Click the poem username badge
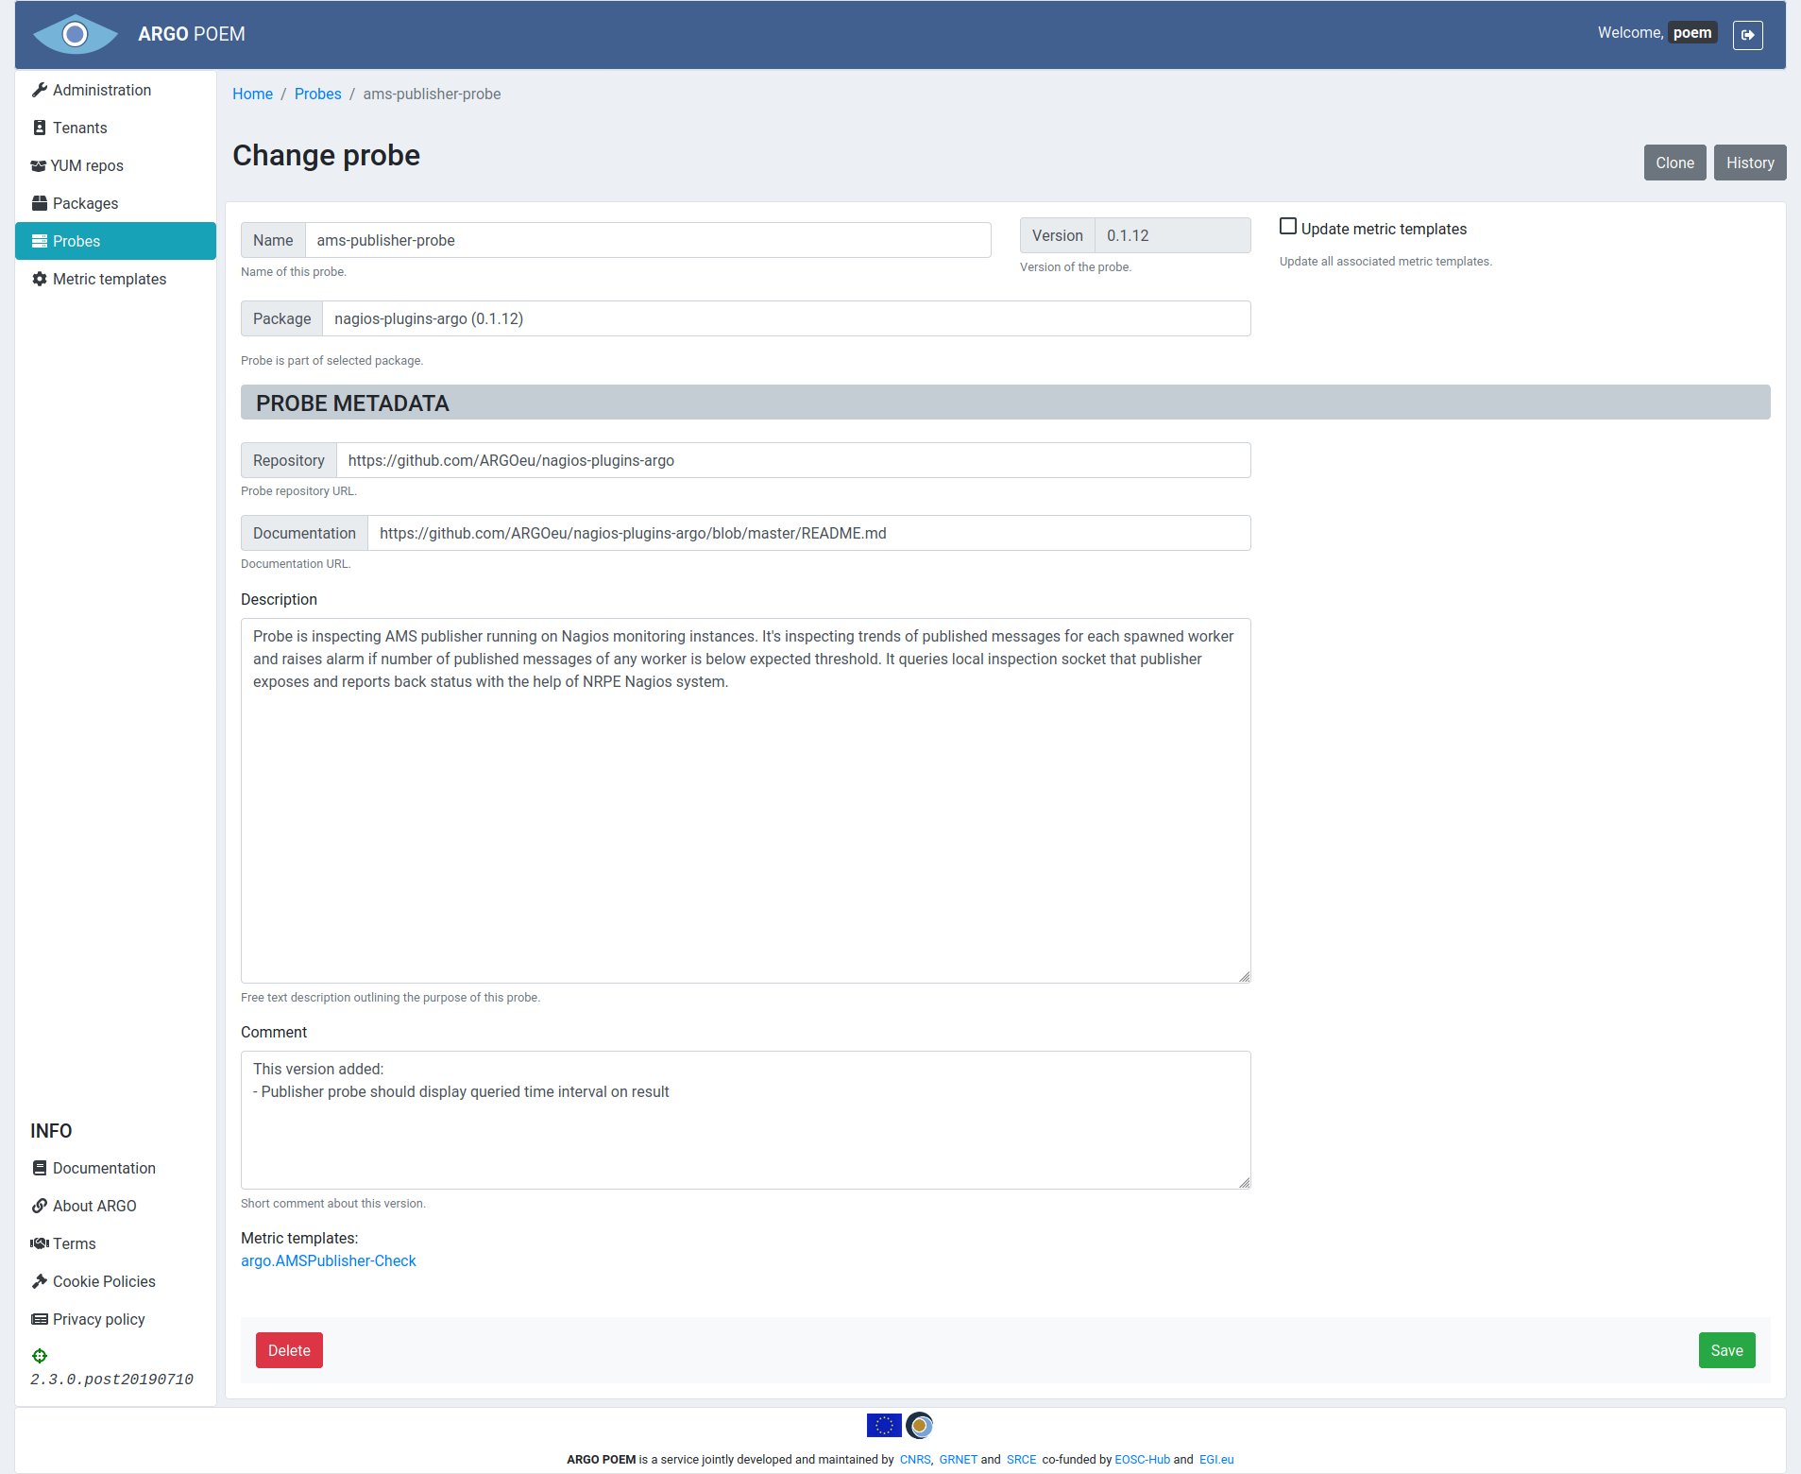 point(1691,33)
